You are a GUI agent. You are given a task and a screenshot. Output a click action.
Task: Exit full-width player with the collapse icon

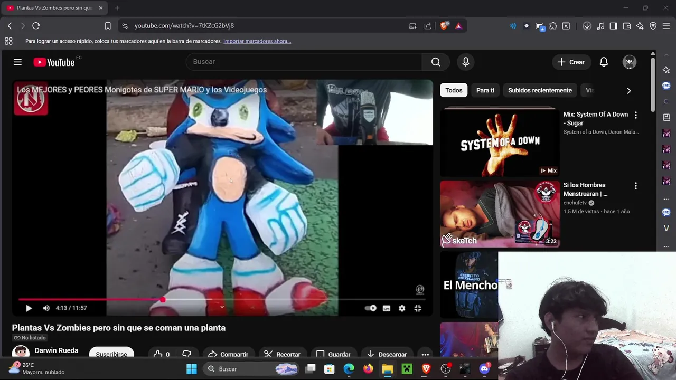coord(418,308)
